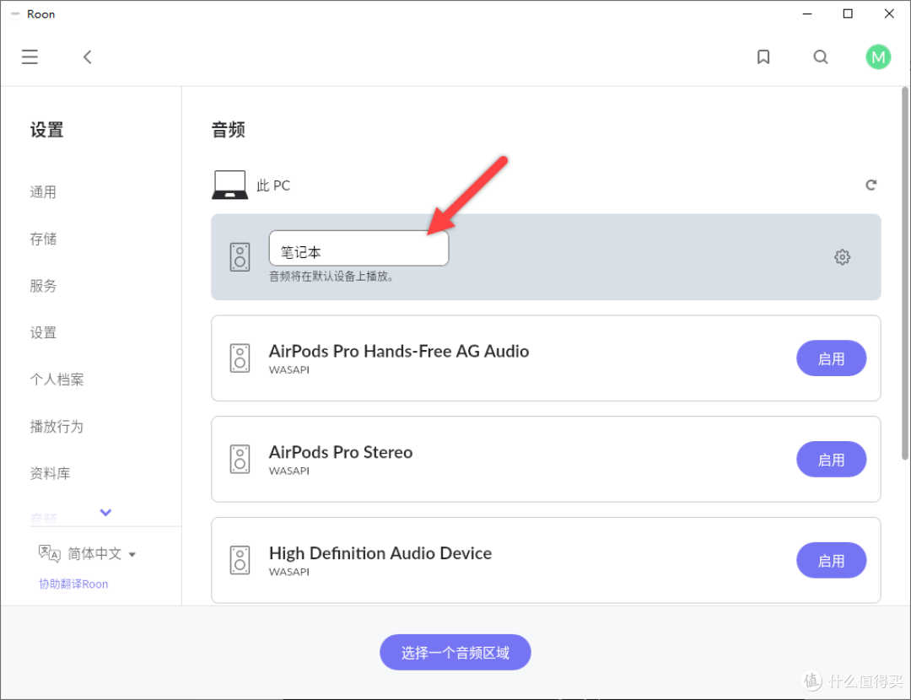This screenshot has width=911, height=700.
Task: Open the 简体中文 language dropdown
Action: tap(101, 554)
